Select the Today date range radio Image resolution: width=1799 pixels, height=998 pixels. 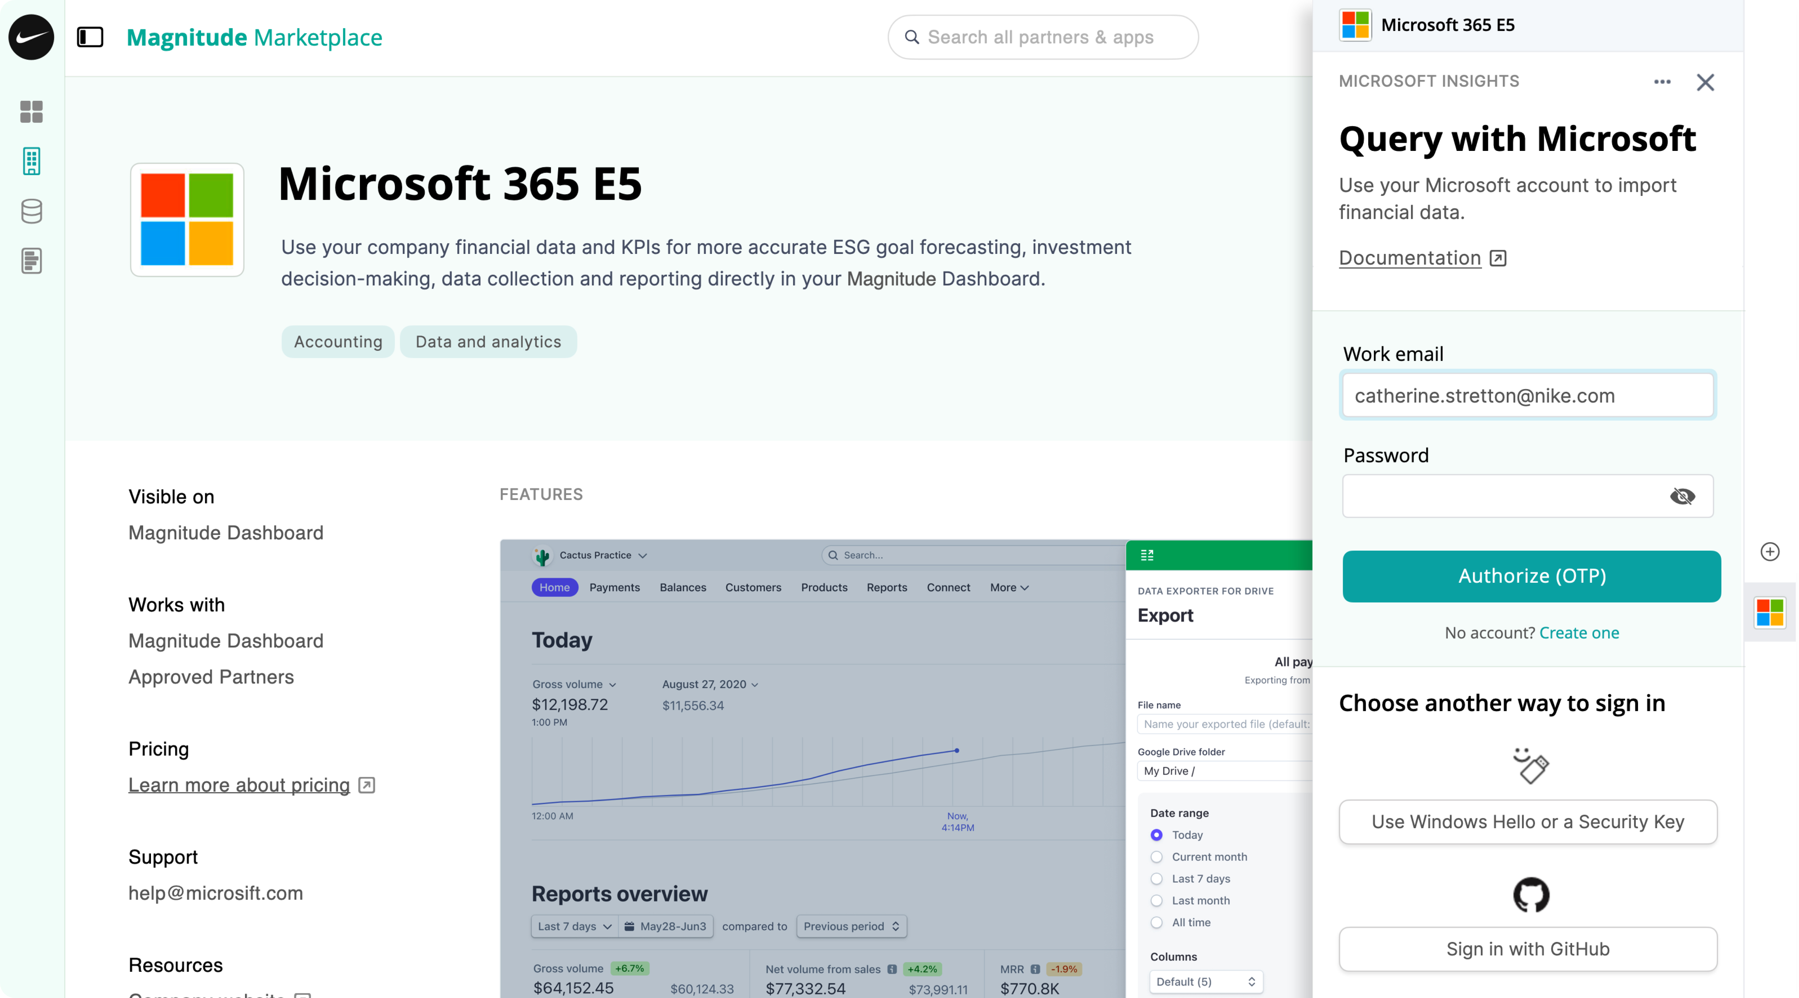point(1156,835)
